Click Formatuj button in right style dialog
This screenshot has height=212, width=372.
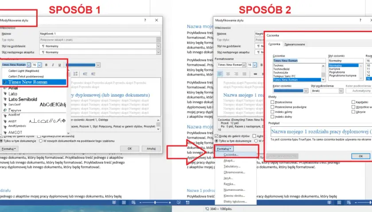click(x=224, y=149)
